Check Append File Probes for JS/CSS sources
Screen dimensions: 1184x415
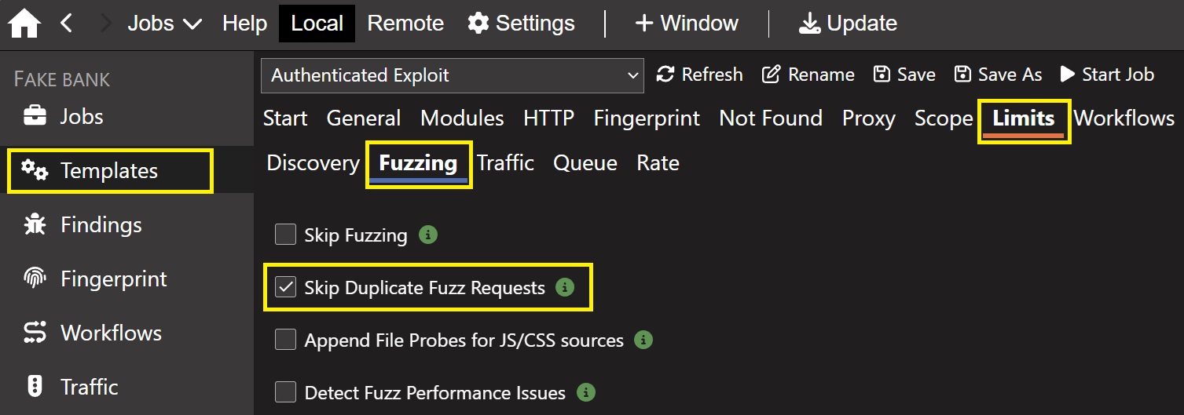point(285,340)
